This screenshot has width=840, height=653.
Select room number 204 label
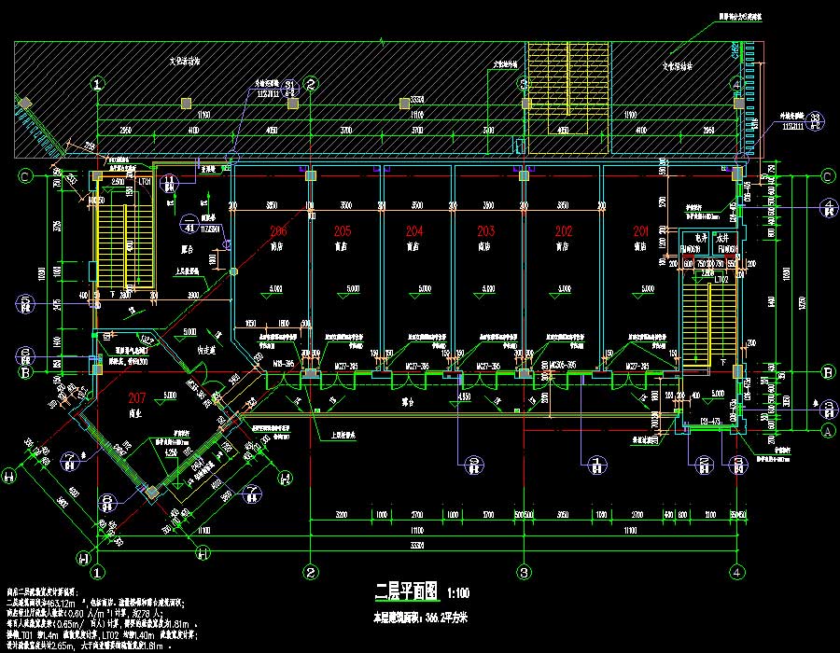pos(414,231)
